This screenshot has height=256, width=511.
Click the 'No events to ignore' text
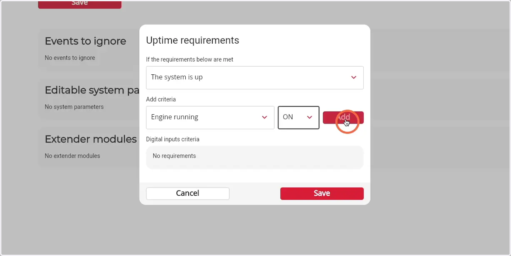70,58
